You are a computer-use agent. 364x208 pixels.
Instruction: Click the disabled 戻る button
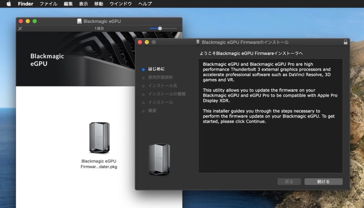coord(289,181)
